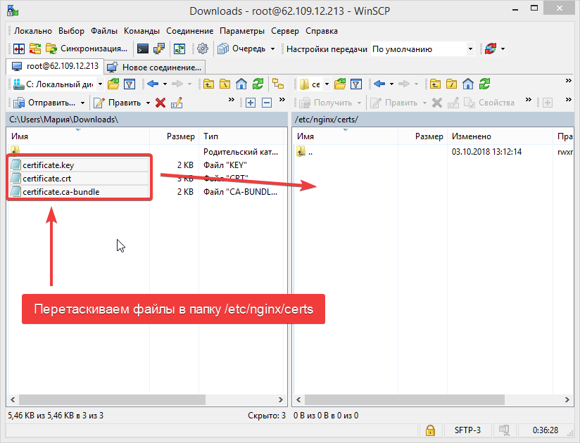The image size is (580, 443).
Task: Refresh the remote panel
Action: tap(484, 84)
